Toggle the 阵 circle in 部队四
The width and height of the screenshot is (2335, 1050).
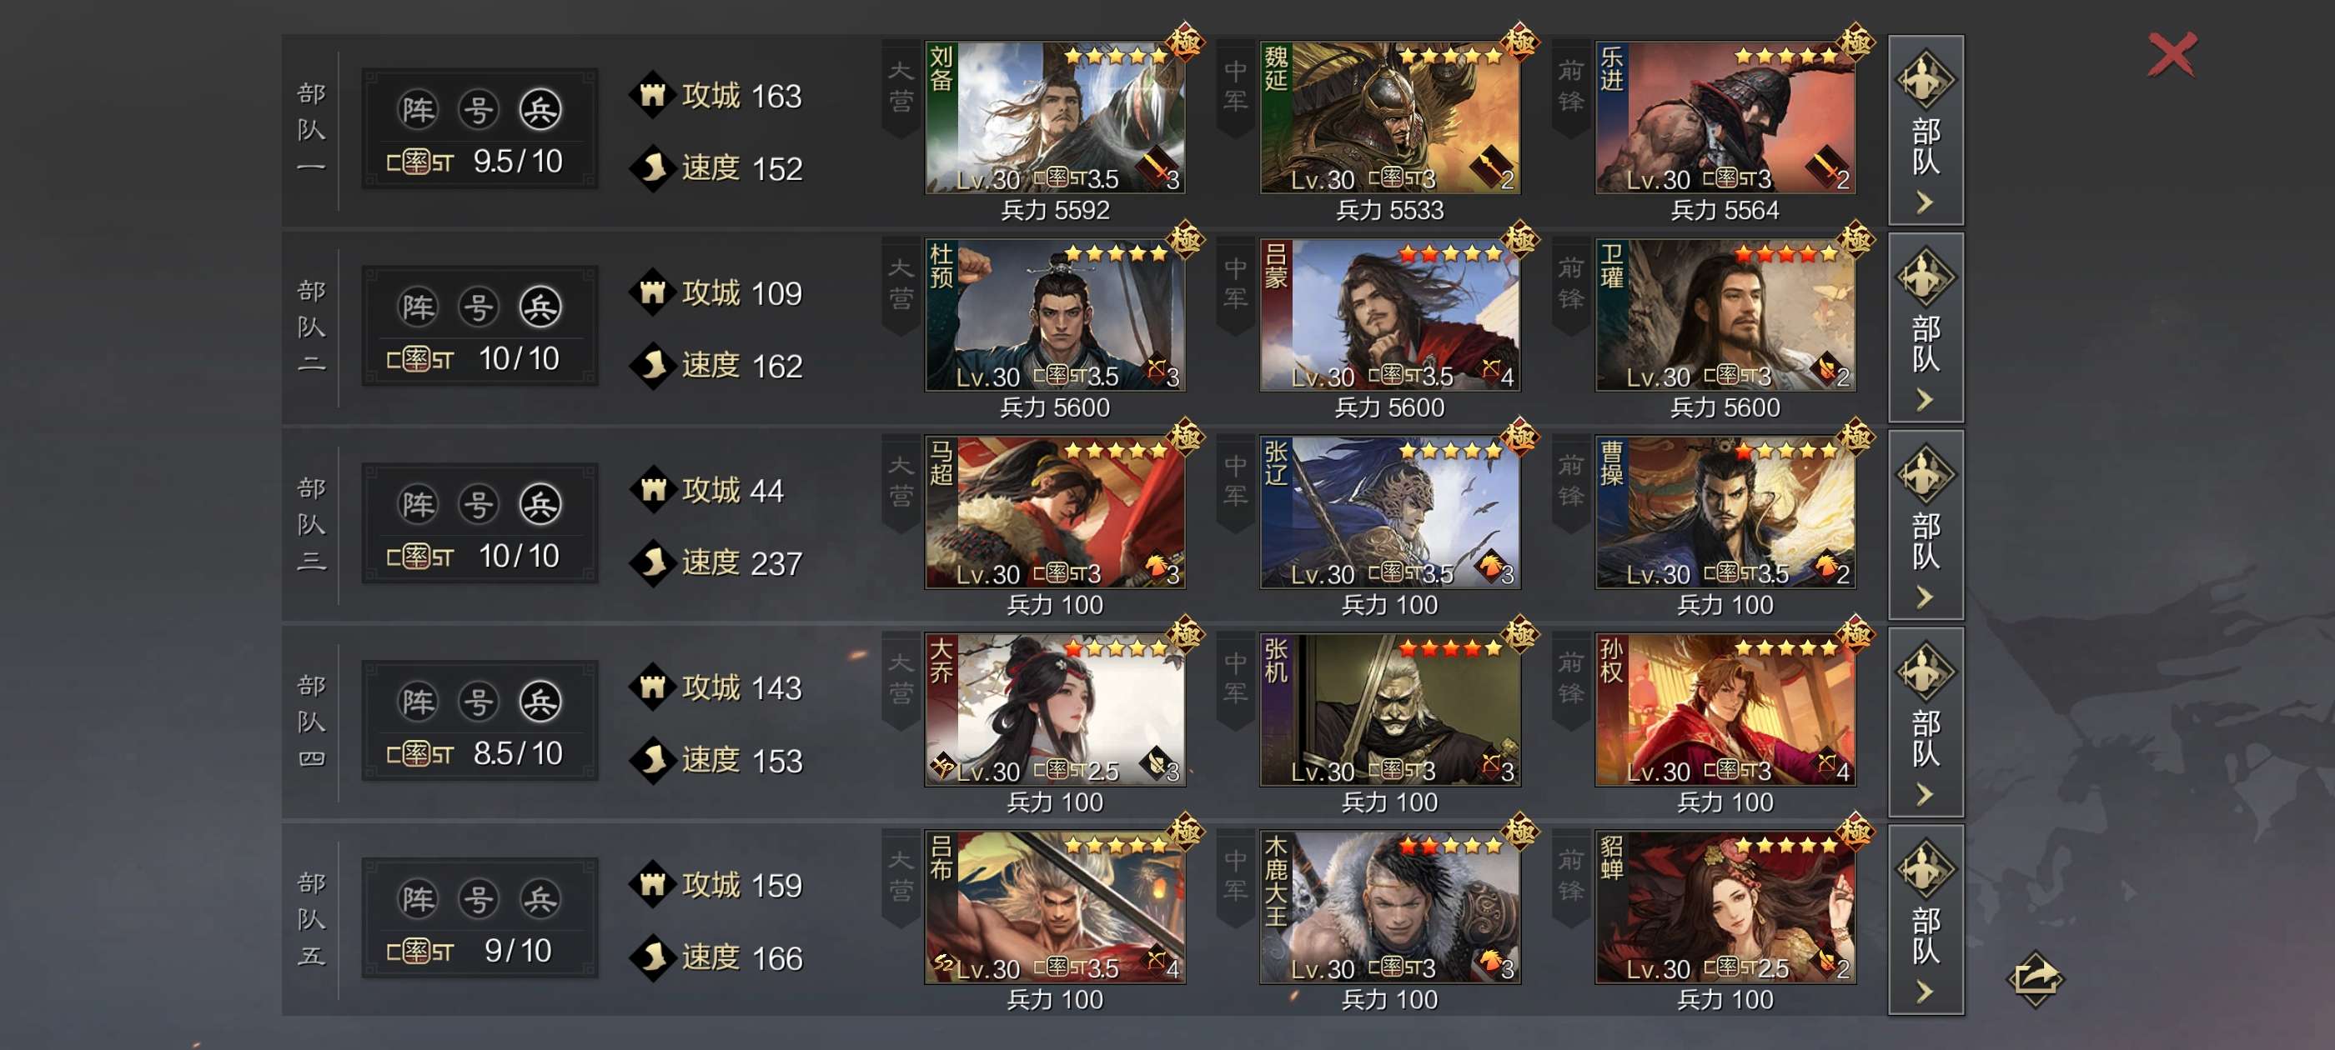pyautogui.click(x=418, y=702)
